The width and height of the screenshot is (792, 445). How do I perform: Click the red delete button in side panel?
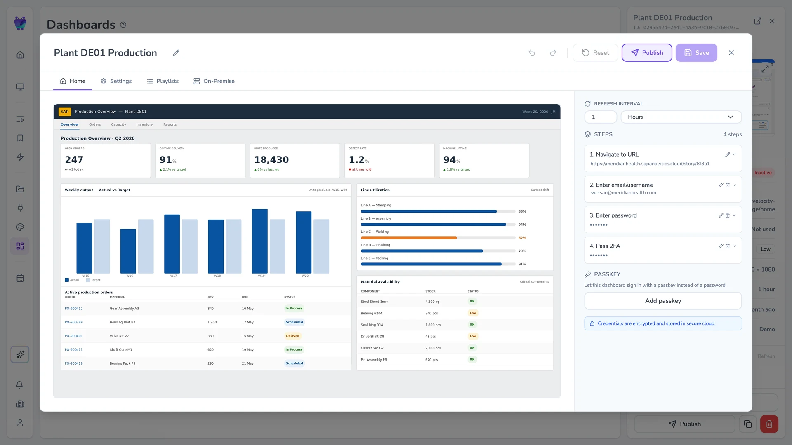(769, 424)
